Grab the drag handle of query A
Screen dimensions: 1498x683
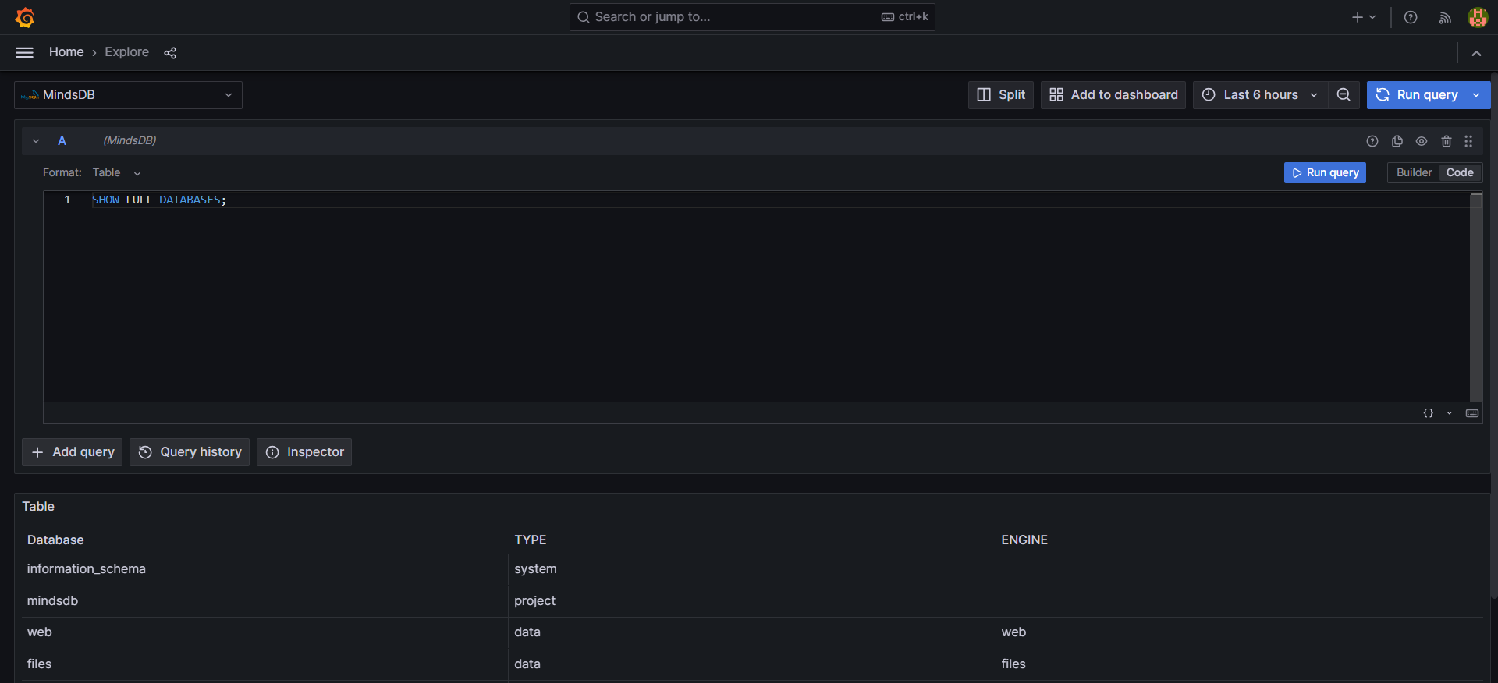[1468, 141]
